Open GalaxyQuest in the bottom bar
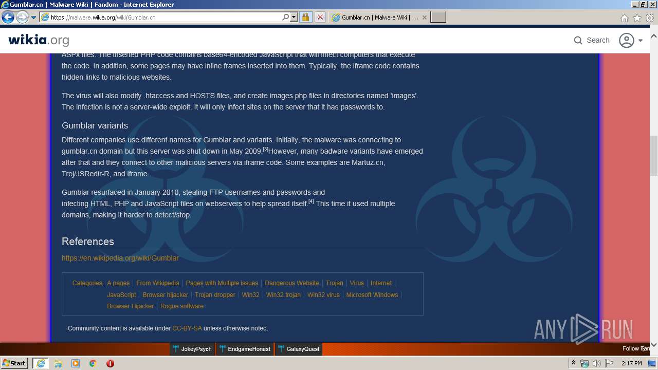The image size is (658, 370). [299, 349]
